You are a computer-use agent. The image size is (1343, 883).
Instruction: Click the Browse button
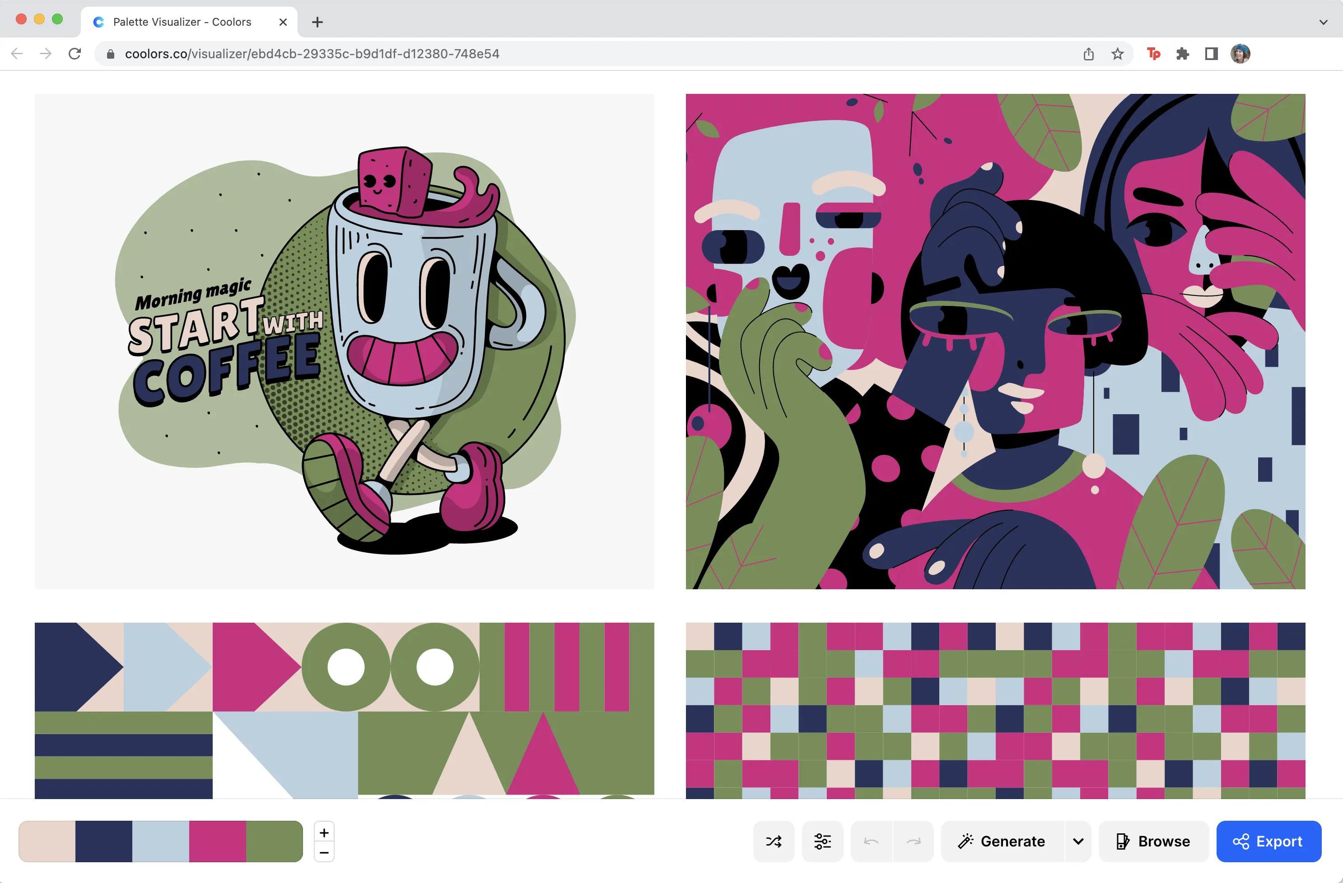(1153, 841)
